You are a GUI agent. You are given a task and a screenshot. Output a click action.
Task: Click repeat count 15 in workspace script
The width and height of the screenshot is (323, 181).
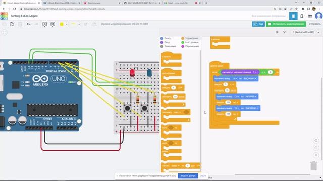click(x=227, y=90)
